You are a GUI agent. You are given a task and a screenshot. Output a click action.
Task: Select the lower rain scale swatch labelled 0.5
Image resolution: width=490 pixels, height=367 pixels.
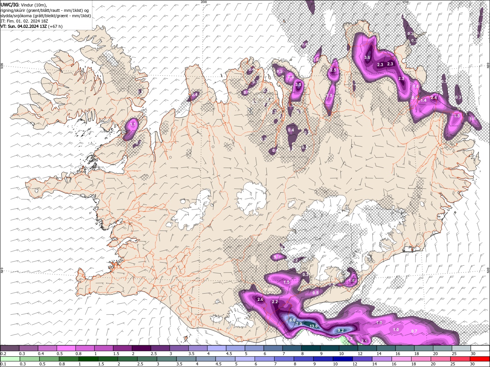49,359
